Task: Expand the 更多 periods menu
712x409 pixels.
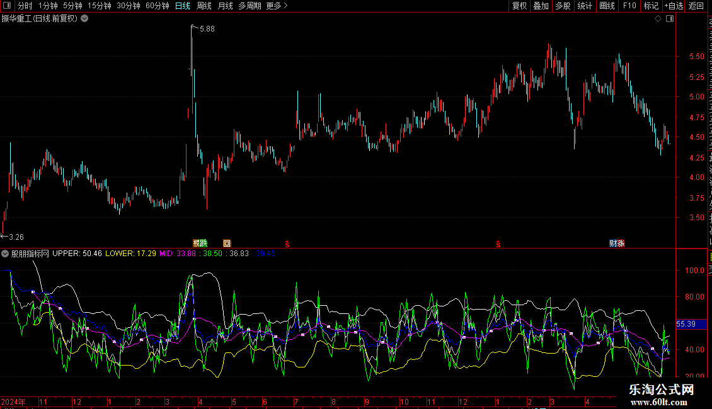Action: [x=277, y=6]
